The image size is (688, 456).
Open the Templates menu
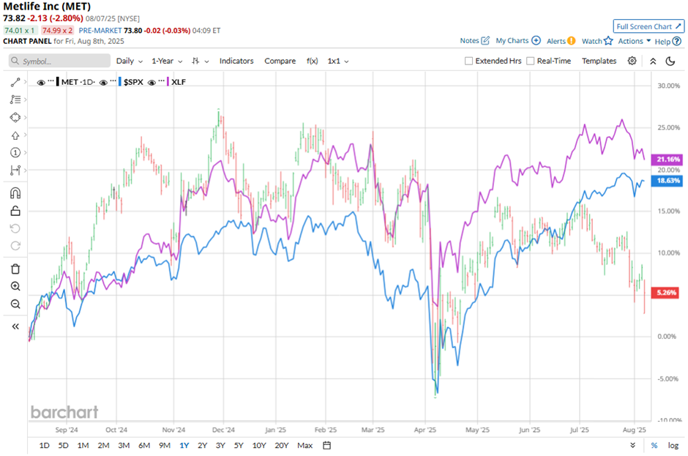pyautogui.click(x=599, y=61)
